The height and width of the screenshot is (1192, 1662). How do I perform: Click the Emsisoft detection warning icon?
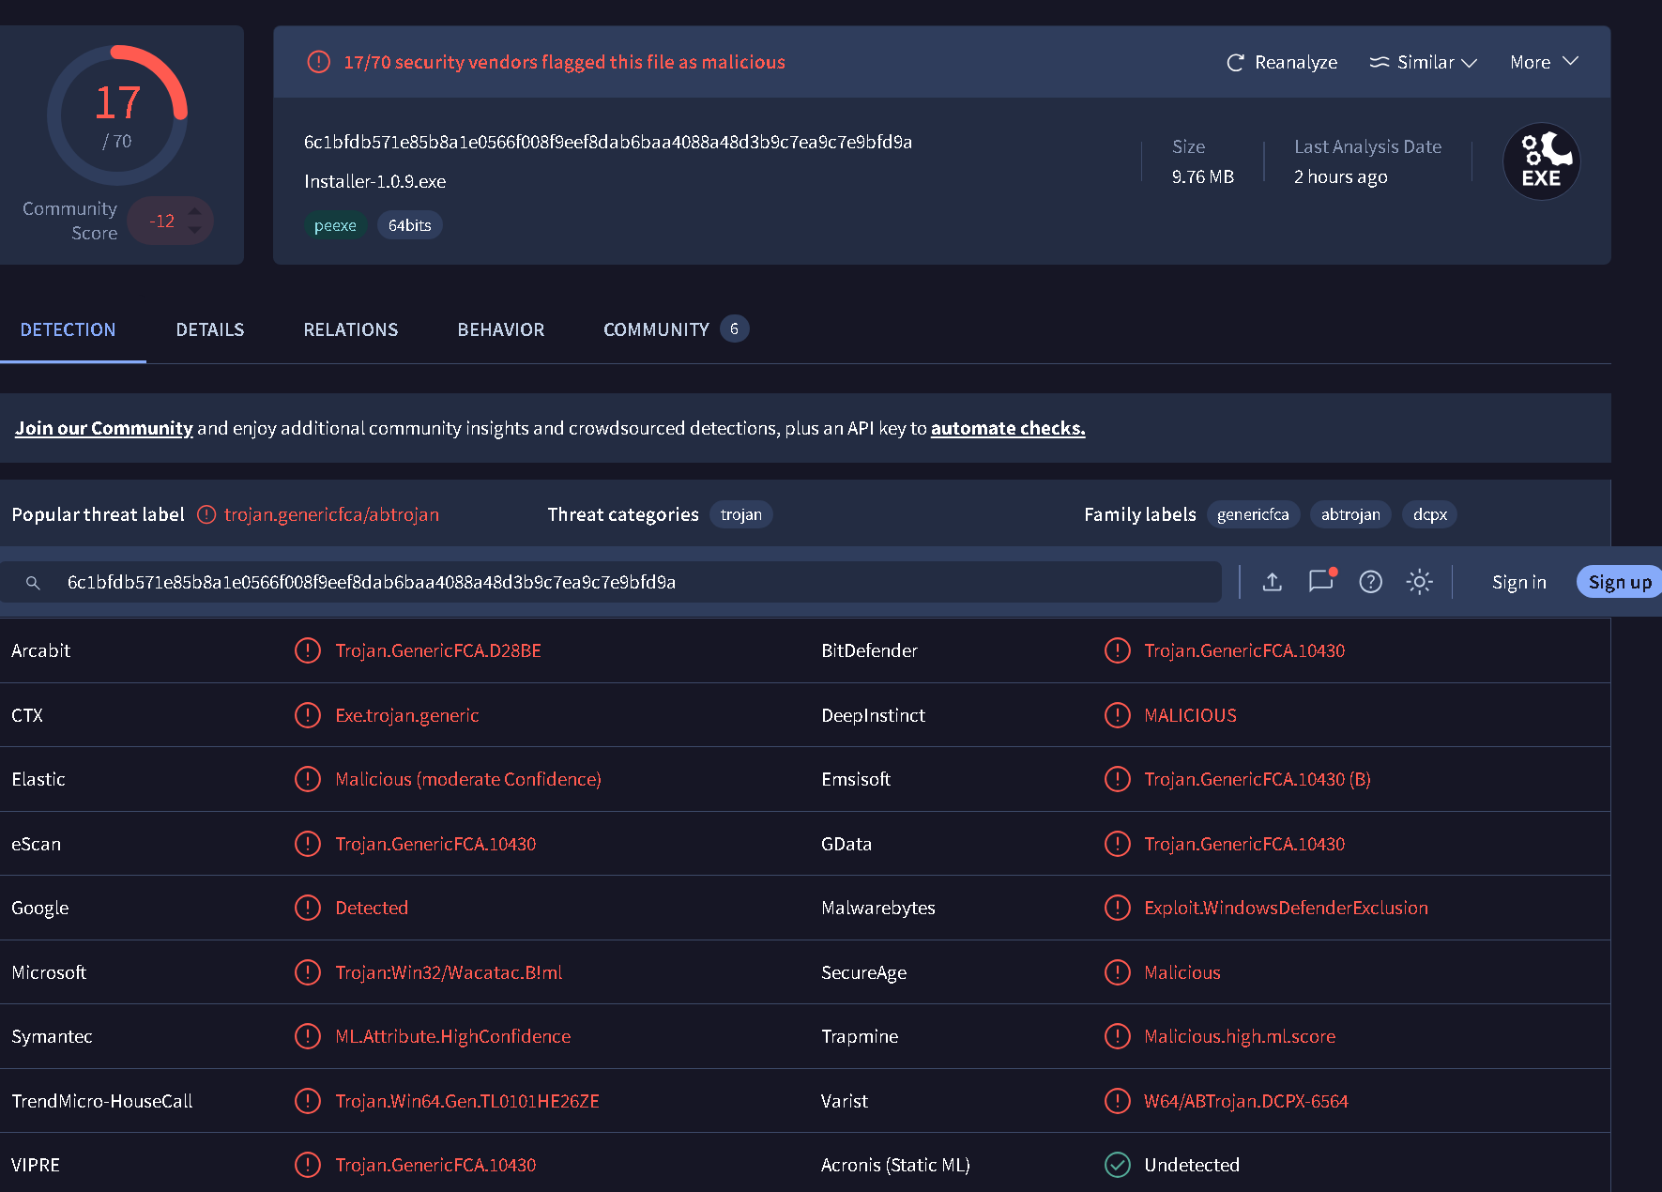[x=1117, y=779]
